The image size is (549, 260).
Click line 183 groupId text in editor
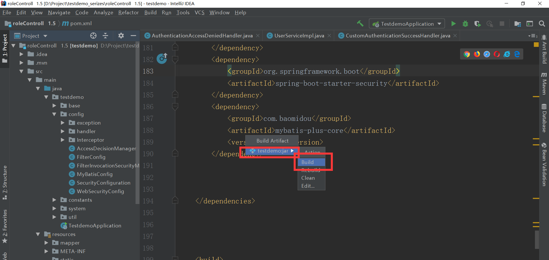[x=314, y=71]
